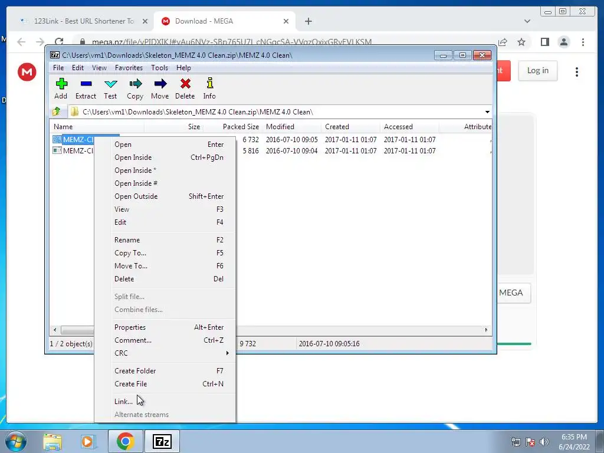The image size is (604, 453).
Task: Sort by the Accessed column header
Action: (409, 127)
